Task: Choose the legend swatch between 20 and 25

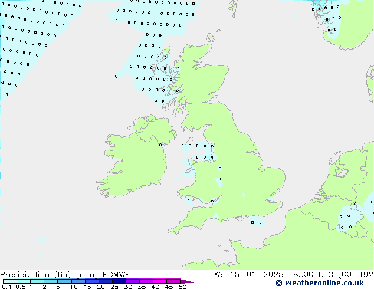Action: [x=105, y=281]
